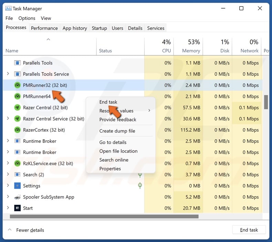Click the PMRunner32 green icon
Screen dimensions: 272x242
(17, 85)
